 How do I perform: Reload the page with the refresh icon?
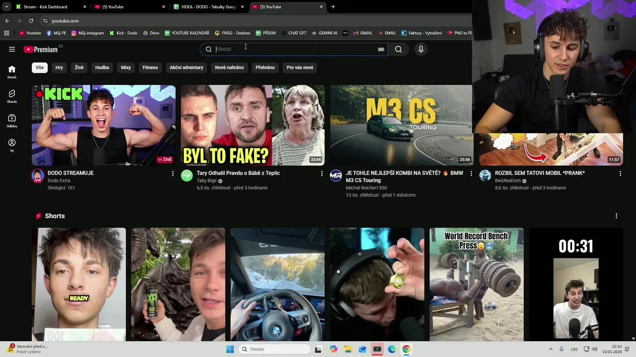[31, 21]
